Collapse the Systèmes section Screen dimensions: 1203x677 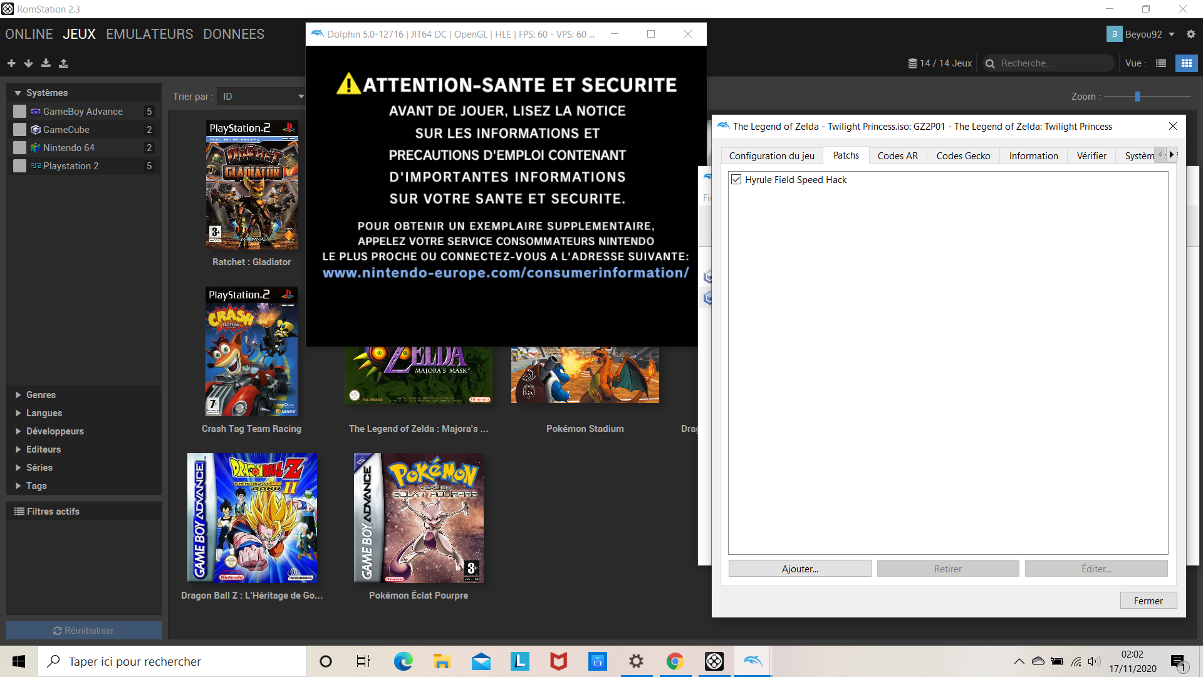tap(18, 93)
